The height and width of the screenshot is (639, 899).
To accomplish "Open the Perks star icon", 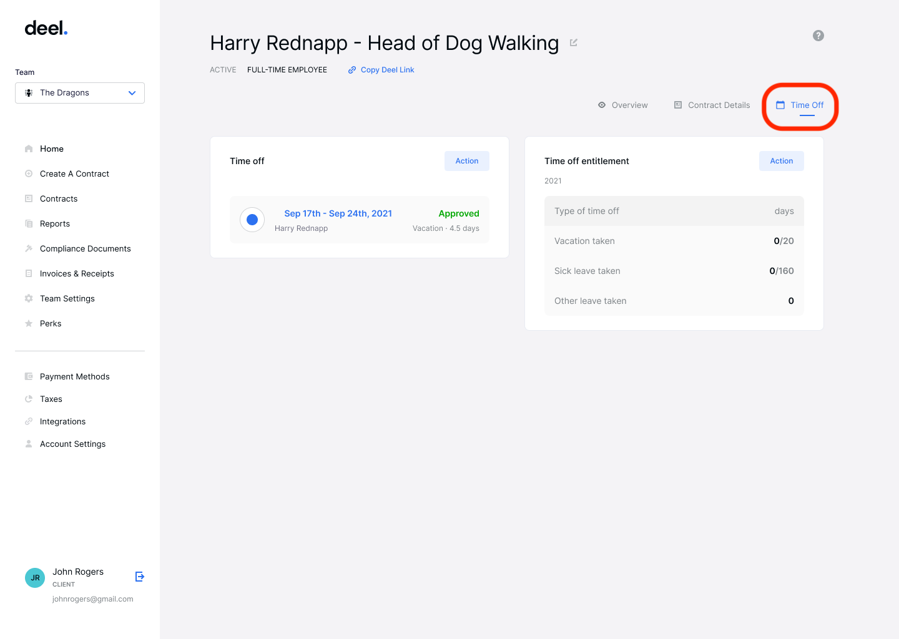I will tap(28, 323).
